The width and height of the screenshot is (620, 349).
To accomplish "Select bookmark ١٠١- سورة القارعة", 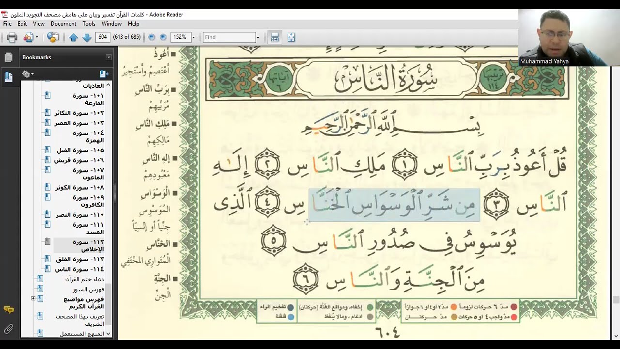I will pos(88,99).
